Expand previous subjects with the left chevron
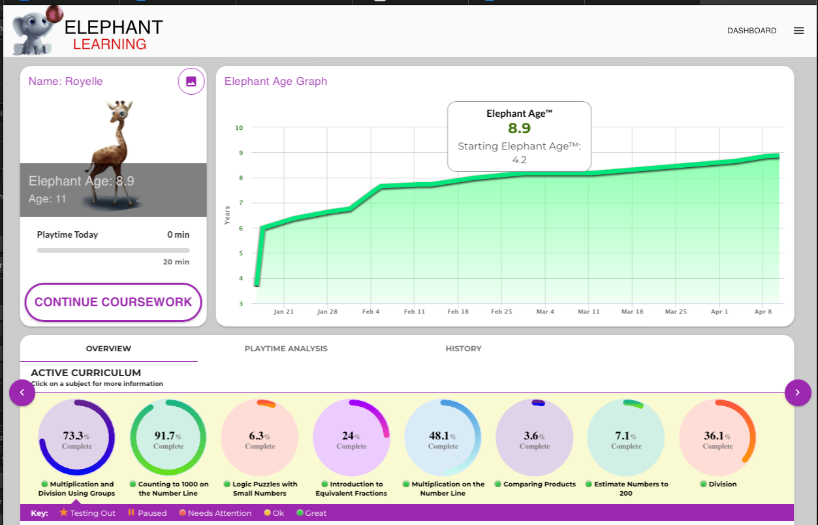Screen dimensions: 818x525 (x=22, y=392)
